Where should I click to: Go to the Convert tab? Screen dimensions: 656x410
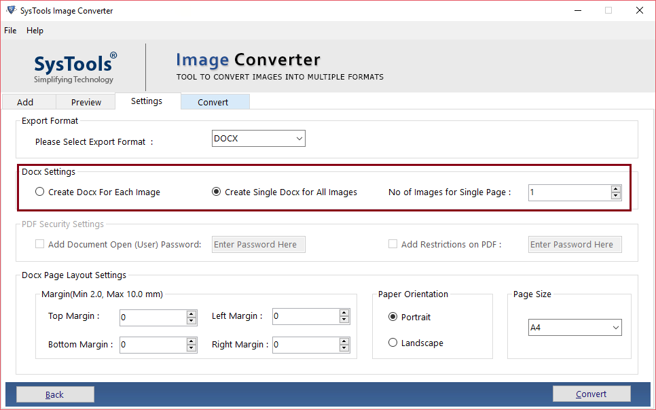pos(215,102)
